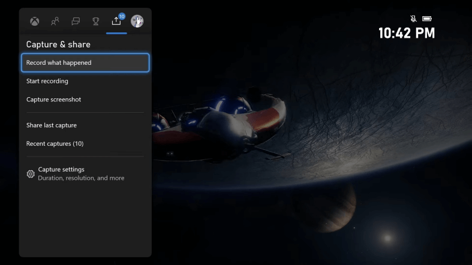Click the Capture & share heading
472x265 pixels.
point(58,44)
